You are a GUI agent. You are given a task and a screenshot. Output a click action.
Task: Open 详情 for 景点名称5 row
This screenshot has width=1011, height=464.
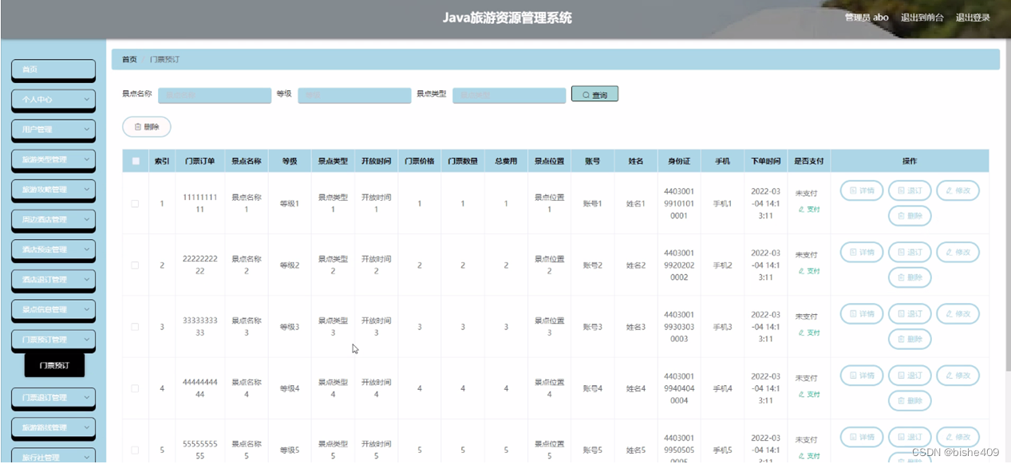click(x=862, y=437)
